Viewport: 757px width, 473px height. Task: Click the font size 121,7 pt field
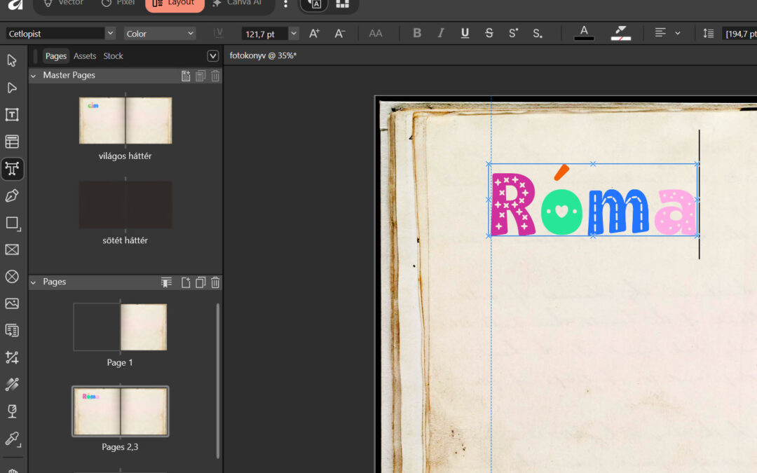pyautogui.click(x=264, y=34)
